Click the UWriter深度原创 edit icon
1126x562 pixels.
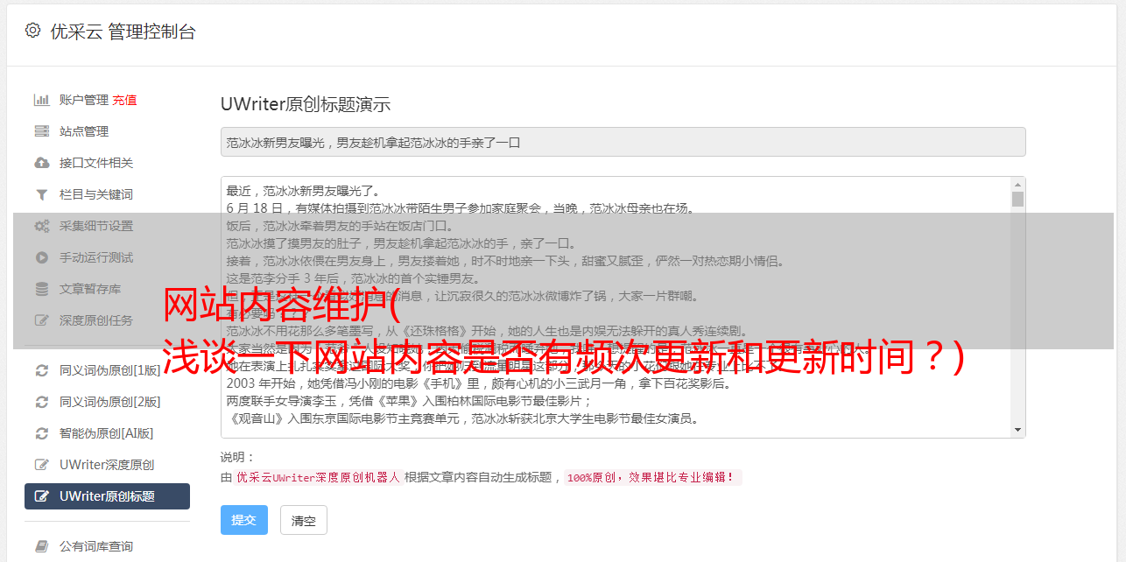(41, 465)
